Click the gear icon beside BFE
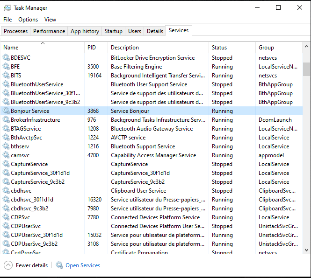The height and width of the screenshot is (278, 311). 6,67
